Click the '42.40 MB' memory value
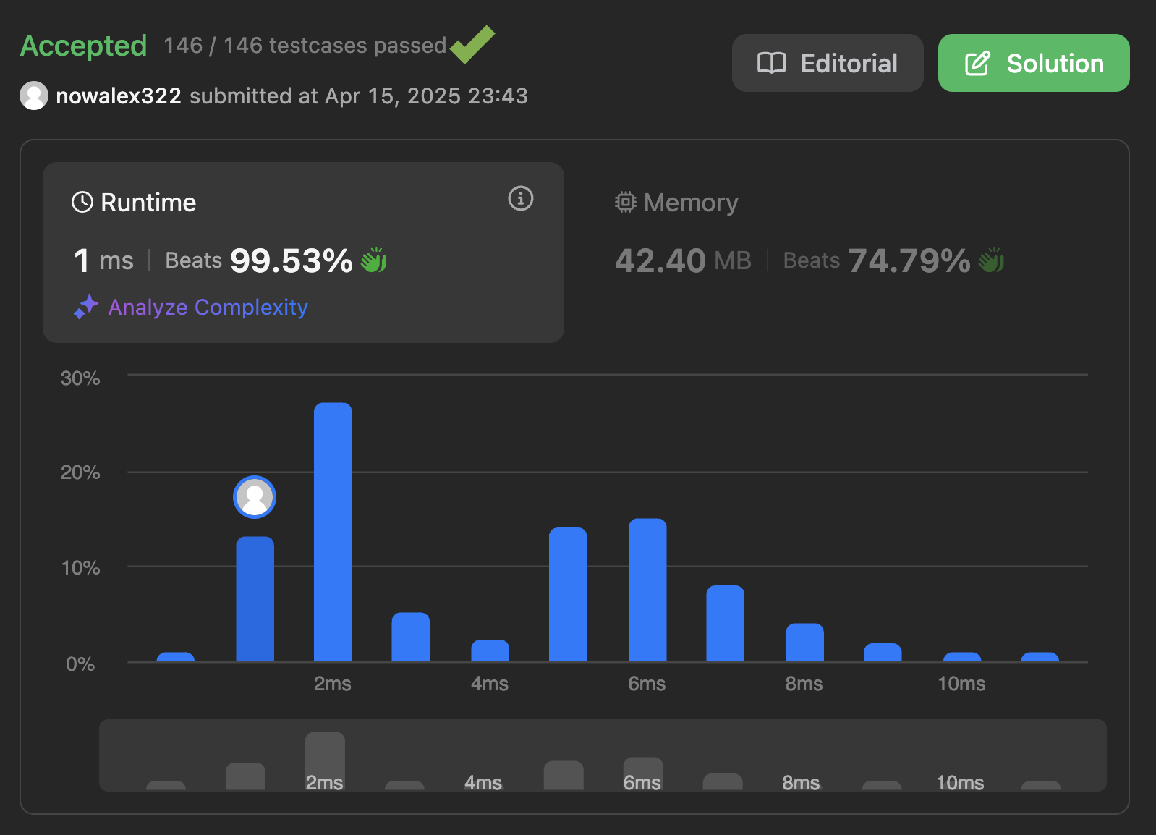 pos(683,260)
